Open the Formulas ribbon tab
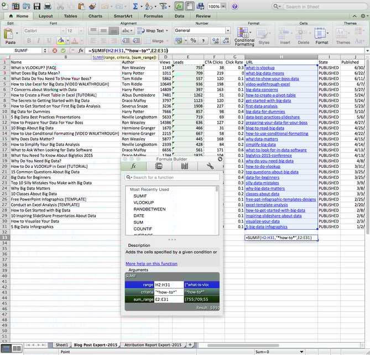The height and width of the screenshot is (355, 370). coord(153,16)
